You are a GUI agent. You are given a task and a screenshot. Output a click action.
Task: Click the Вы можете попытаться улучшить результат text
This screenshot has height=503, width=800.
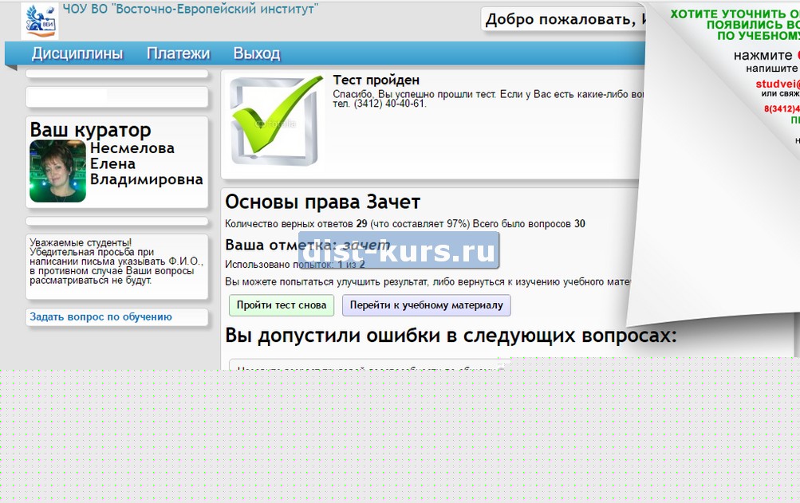tap(428, 281)
